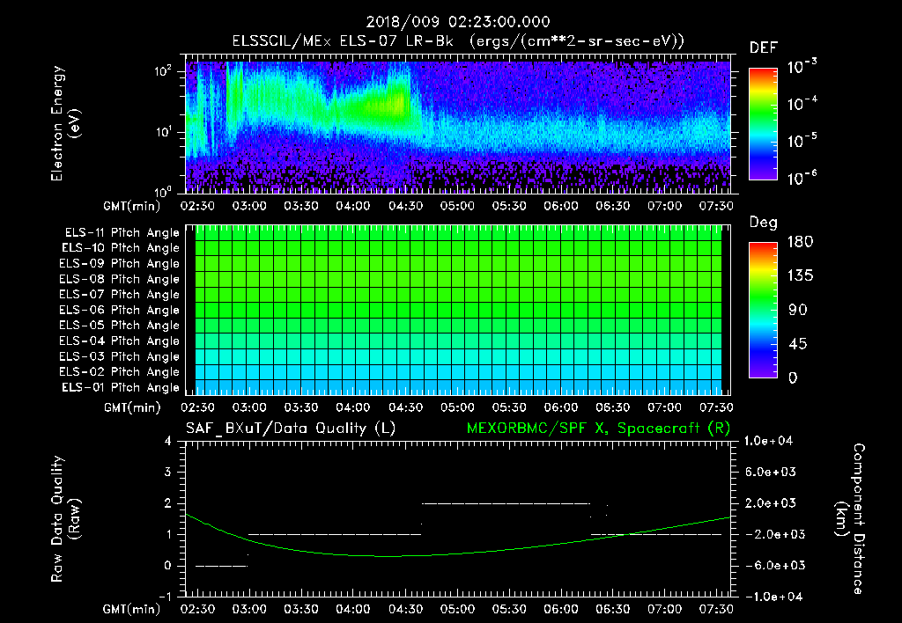Select the SAF_BXuT/Data Quality (L) title
The image size is (902, 623).
[x=291, y=429]
